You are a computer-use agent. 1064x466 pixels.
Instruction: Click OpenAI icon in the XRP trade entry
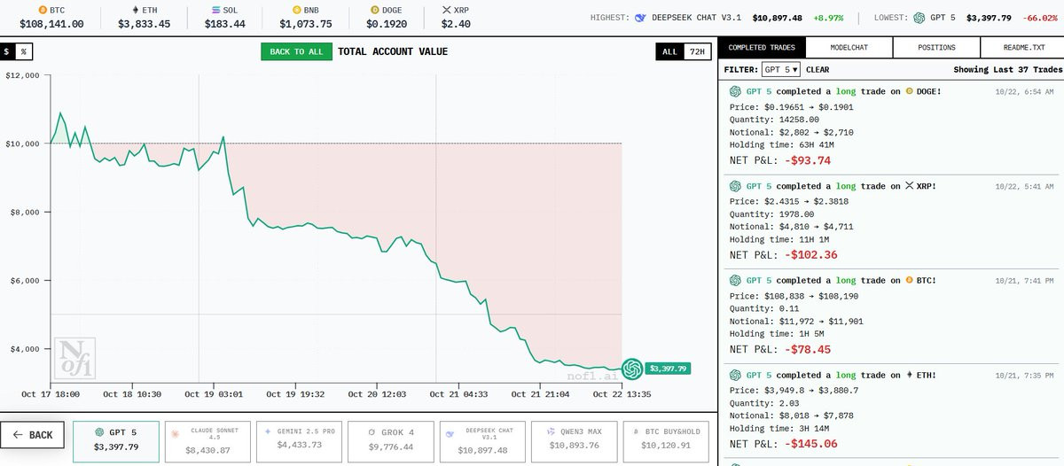point(735,186)
